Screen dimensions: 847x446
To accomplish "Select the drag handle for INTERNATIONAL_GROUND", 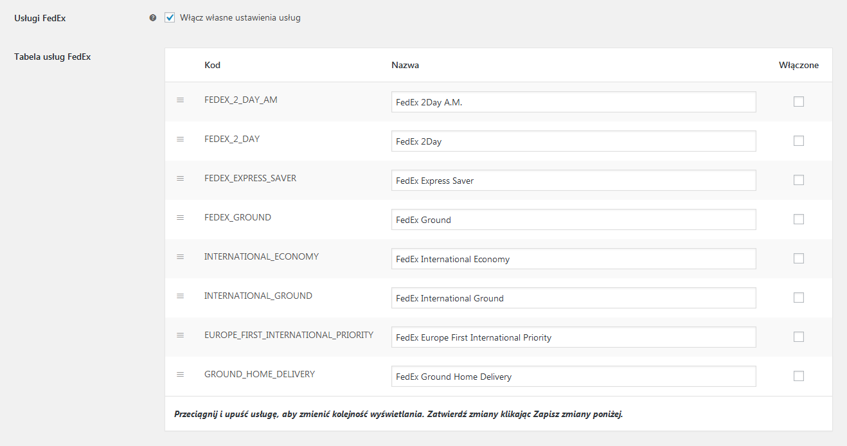I will [181, 296].
